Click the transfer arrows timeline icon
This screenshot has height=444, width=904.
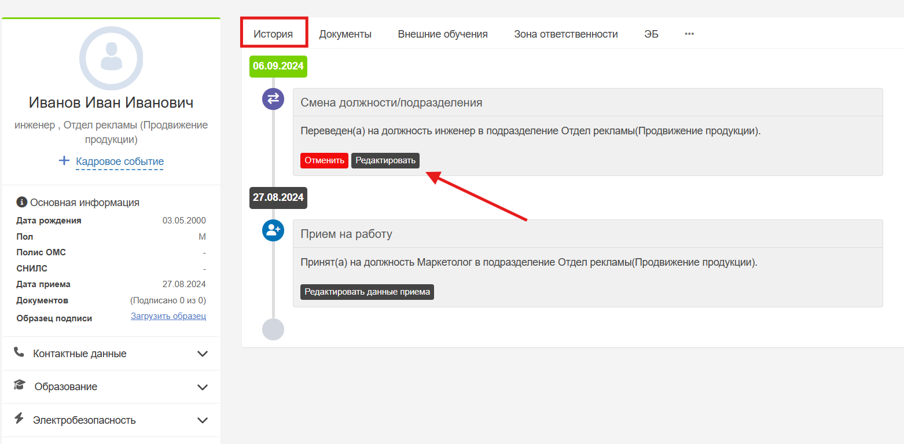(x=273, y=98)
